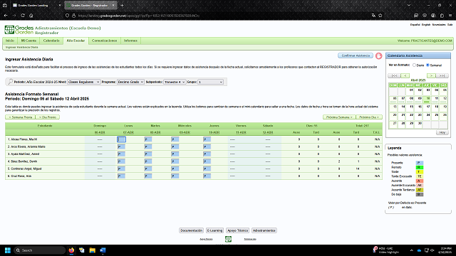Click the Ausente red legend swatch
This screenshot has width=456, height=256.
coord(420,181)
